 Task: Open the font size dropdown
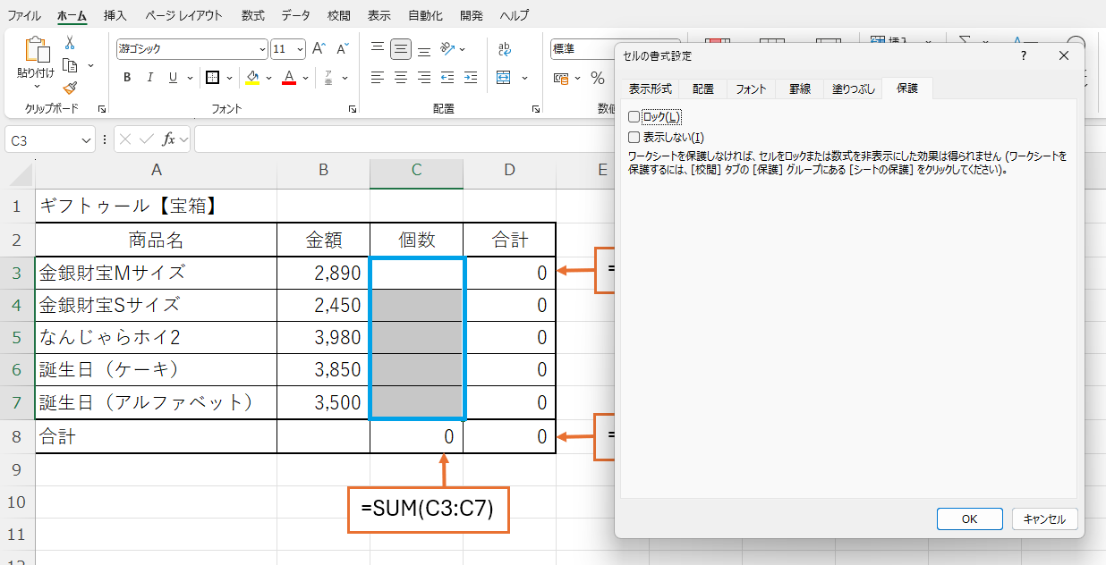click(x=299, y=48)
